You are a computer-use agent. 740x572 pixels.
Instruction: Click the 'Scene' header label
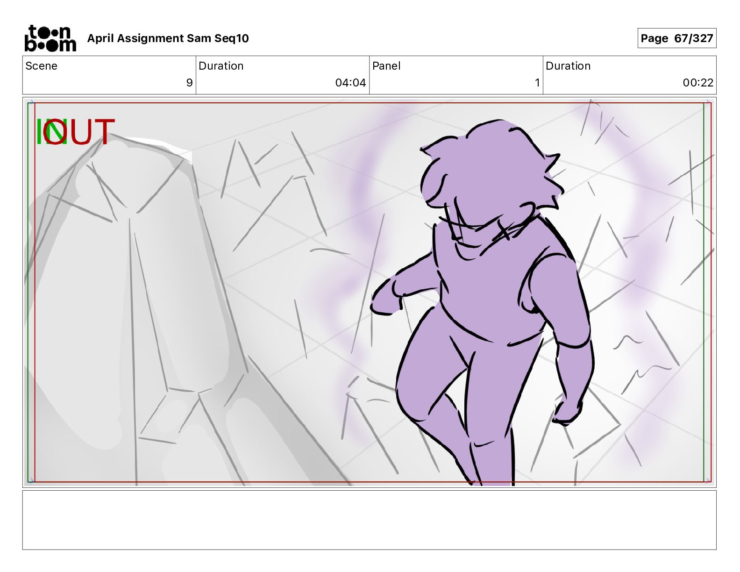[41, 66]
